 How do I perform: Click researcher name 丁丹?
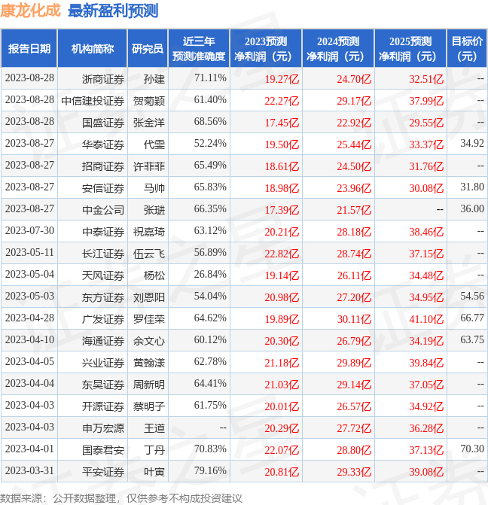coord(154,450)
